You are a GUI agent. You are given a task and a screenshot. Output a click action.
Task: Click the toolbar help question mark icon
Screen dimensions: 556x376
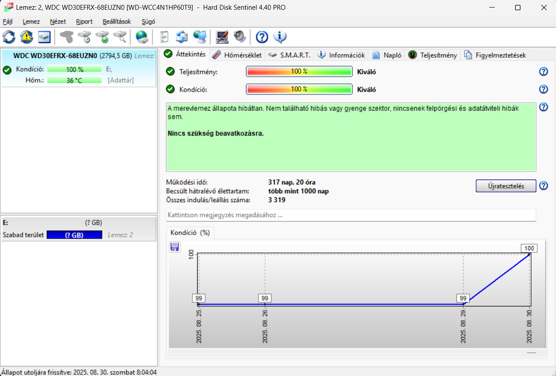262,37
